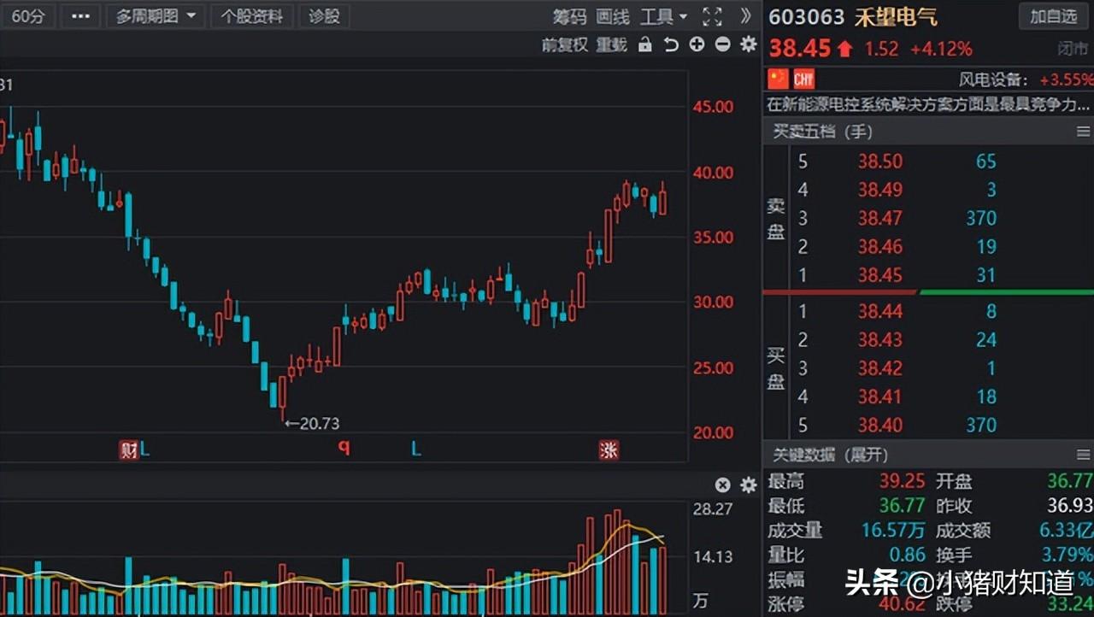1094x617 pixels.
Task: Switch to the 个股资料 tab
Action: (251, 16)
